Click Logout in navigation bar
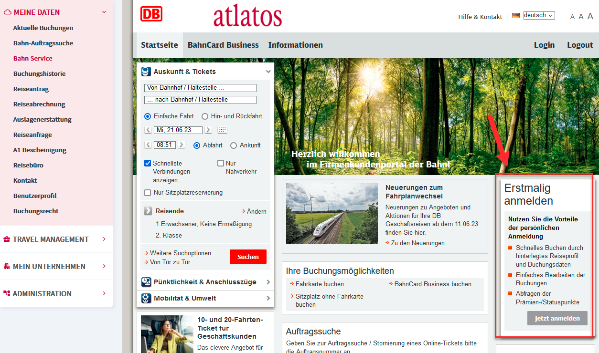 click(x=580, y=45)
